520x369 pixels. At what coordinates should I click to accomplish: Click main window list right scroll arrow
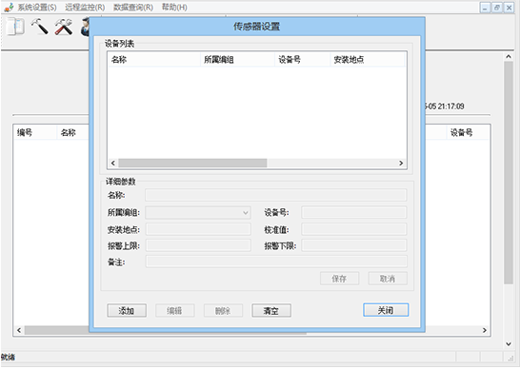pyautogui.click(x=485, y=330)
